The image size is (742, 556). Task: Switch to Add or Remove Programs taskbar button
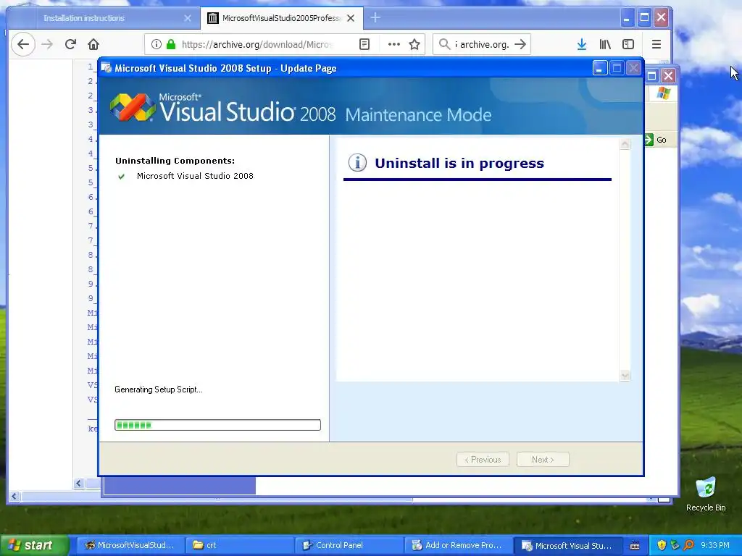pos(458,545)
